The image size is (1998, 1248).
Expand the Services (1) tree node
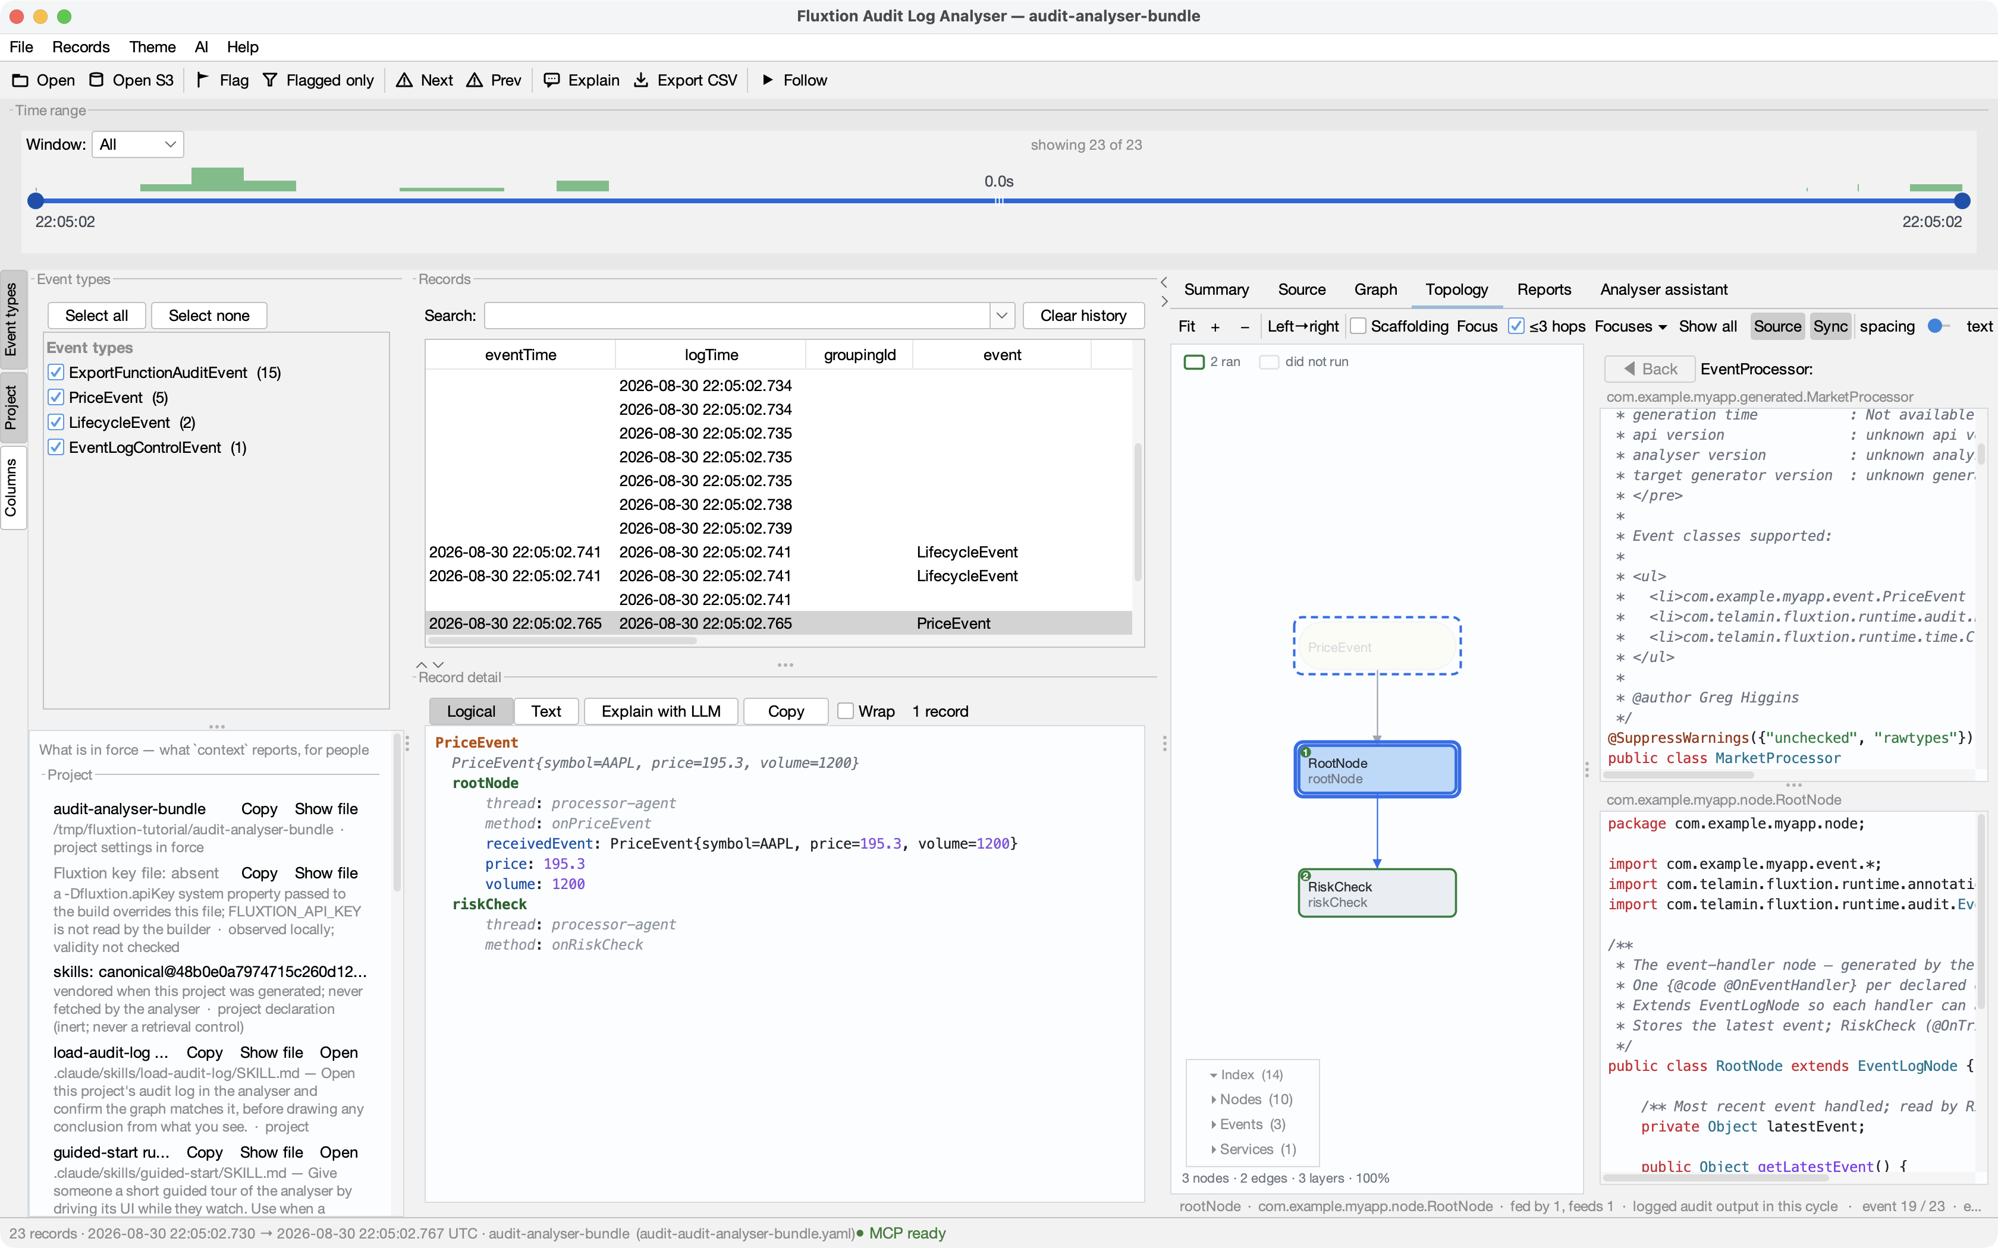point(1214,1150)
